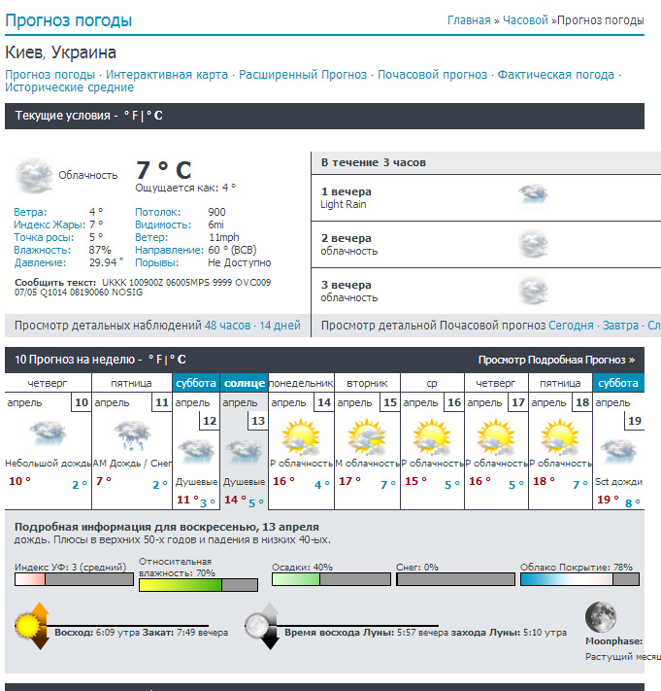661x691 pixels.
Task: Open Завтра hourly forecast link
Action: [620, 326]
